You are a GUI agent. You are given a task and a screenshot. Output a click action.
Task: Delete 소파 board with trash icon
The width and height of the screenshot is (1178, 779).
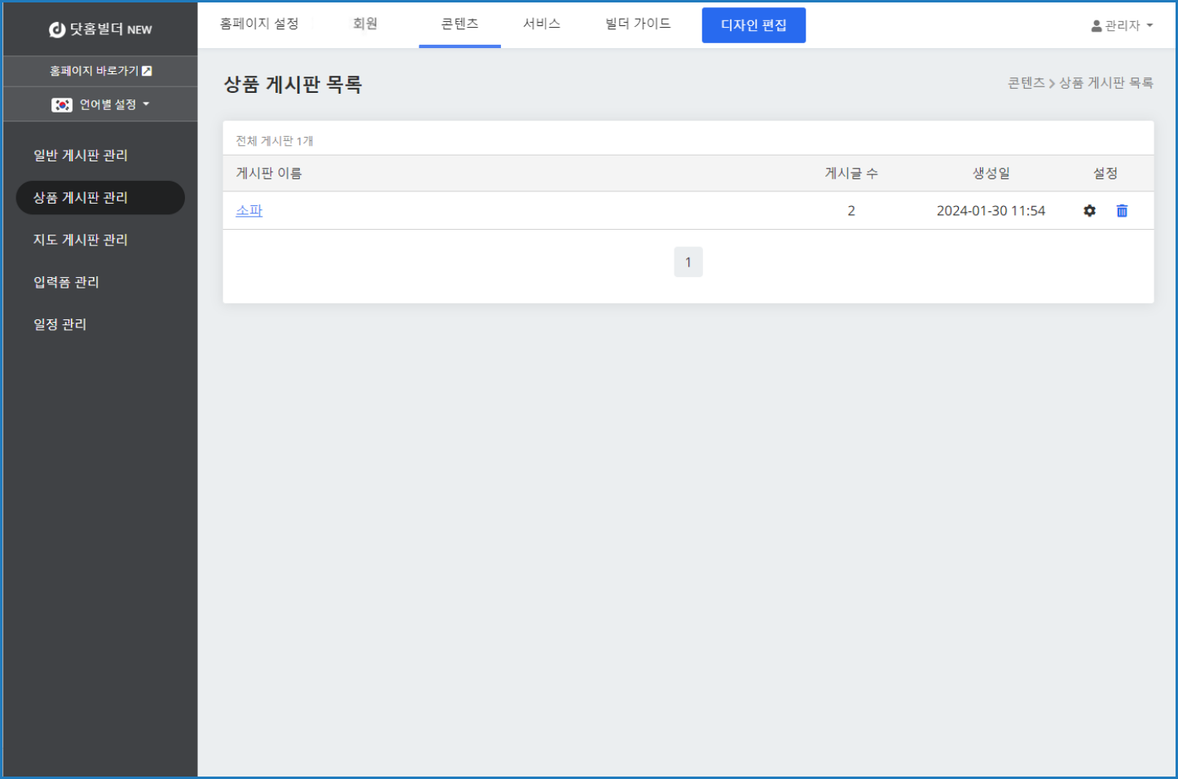pyautogui.click(x=1122, y=211)
